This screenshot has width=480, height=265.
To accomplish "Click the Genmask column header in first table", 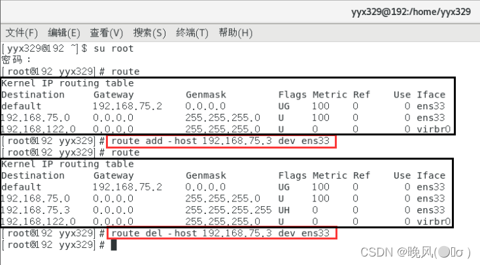I will tap(205, 95).
